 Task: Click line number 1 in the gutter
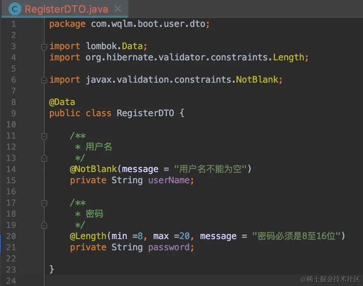pyautogui.click(x=14, y=24)
